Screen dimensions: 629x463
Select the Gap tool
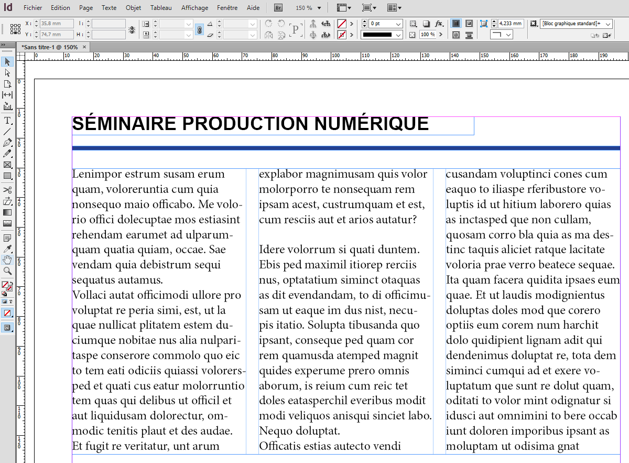(7, 95)
